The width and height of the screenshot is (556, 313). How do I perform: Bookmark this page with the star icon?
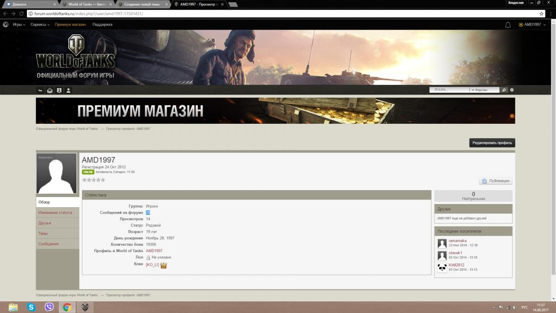[541, 13]
